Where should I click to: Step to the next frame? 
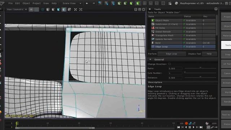(x=197, y=127)
